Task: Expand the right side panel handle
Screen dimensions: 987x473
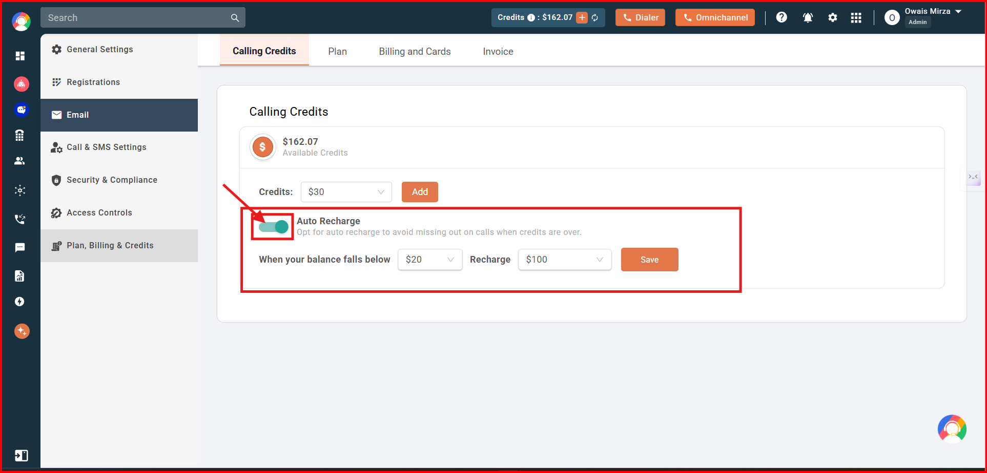Action: [x=973, y=178]
